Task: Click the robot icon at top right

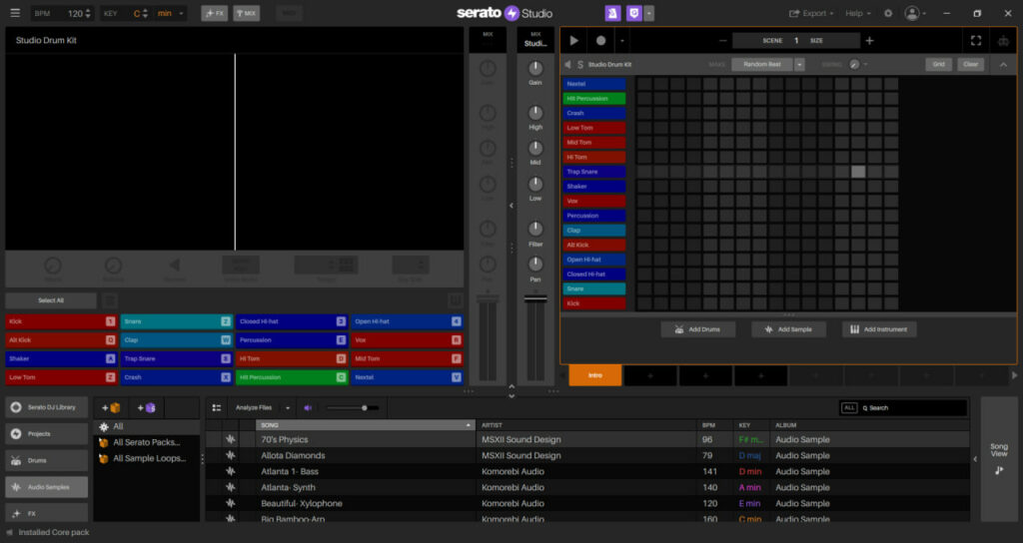Action: click(x=1003, y=40)
